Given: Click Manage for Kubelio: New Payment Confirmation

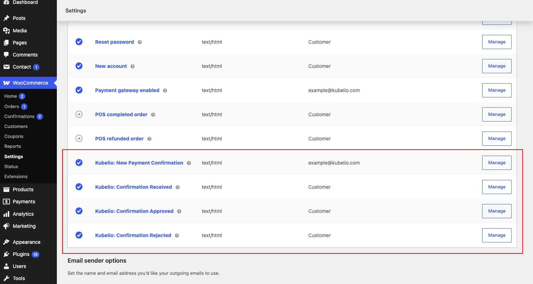Looking at the screenshot, I should 497,163.
